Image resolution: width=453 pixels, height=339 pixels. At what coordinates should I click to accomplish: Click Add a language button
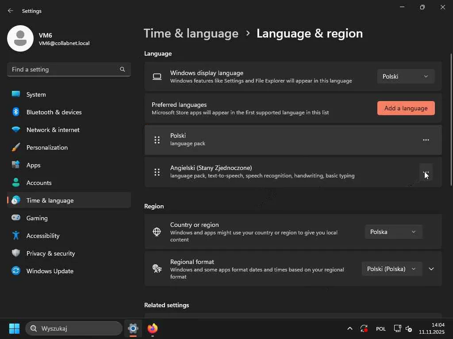tap(406, 108)
